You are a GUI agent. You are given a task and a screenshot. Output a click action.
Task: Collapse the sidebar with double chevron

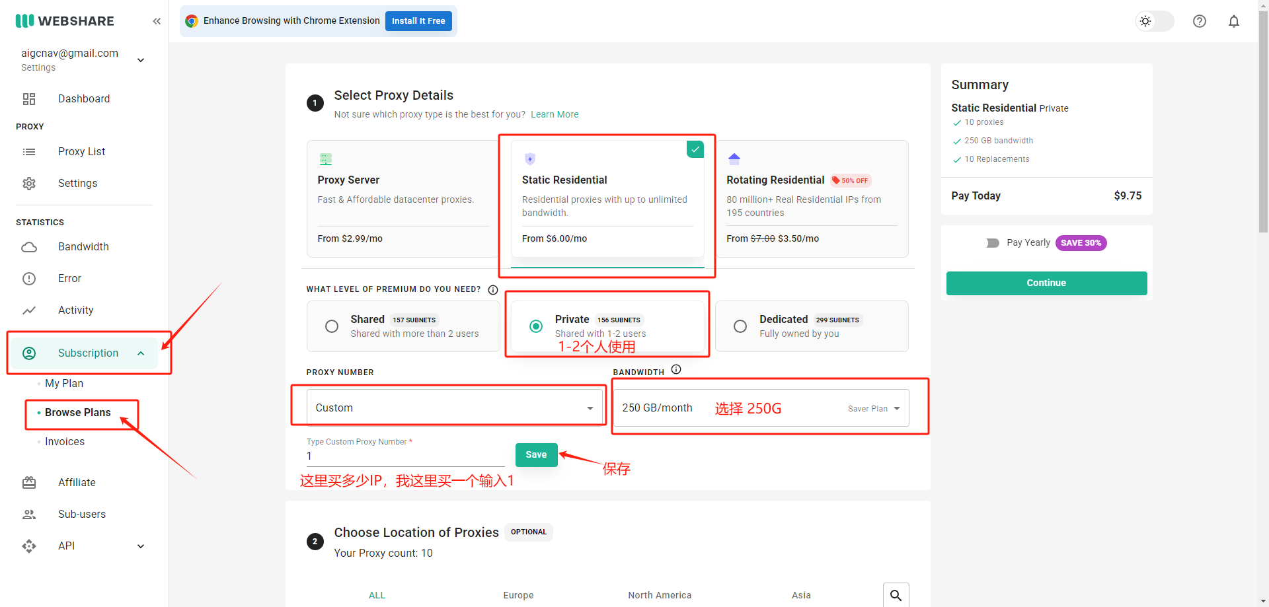click(x=157, y=21)
